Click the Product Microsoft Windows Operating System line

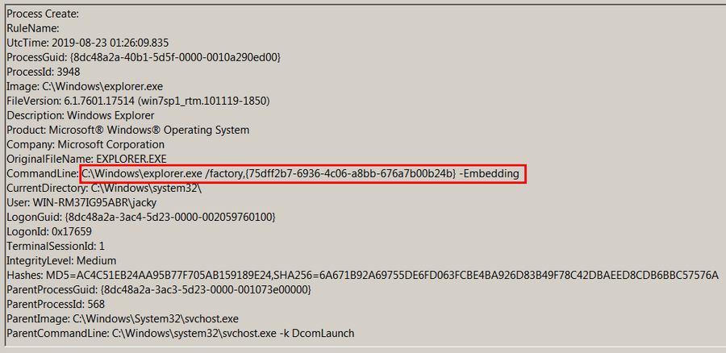127,130
